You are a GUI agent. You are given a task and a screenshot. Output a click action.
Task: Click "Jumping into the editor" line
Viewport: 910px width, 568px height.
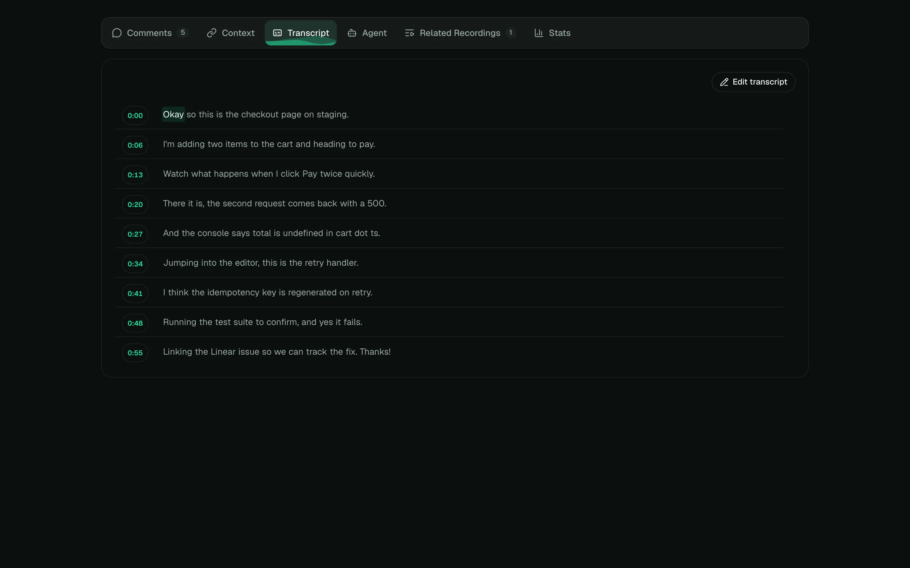click(x=261, y=263)
